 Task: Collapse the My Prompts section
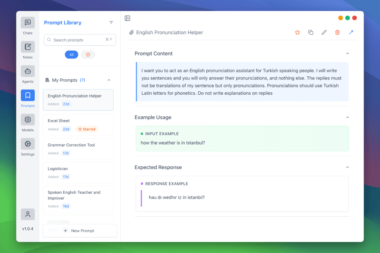click(109, 80)
